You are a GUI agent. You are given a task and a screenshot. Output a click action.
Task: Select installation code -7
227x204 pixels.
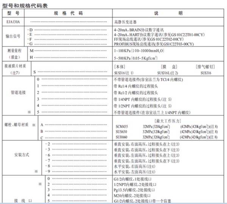48,161
